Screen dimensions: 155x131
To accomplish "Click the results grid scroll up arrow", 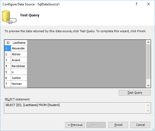I will 148,42.
